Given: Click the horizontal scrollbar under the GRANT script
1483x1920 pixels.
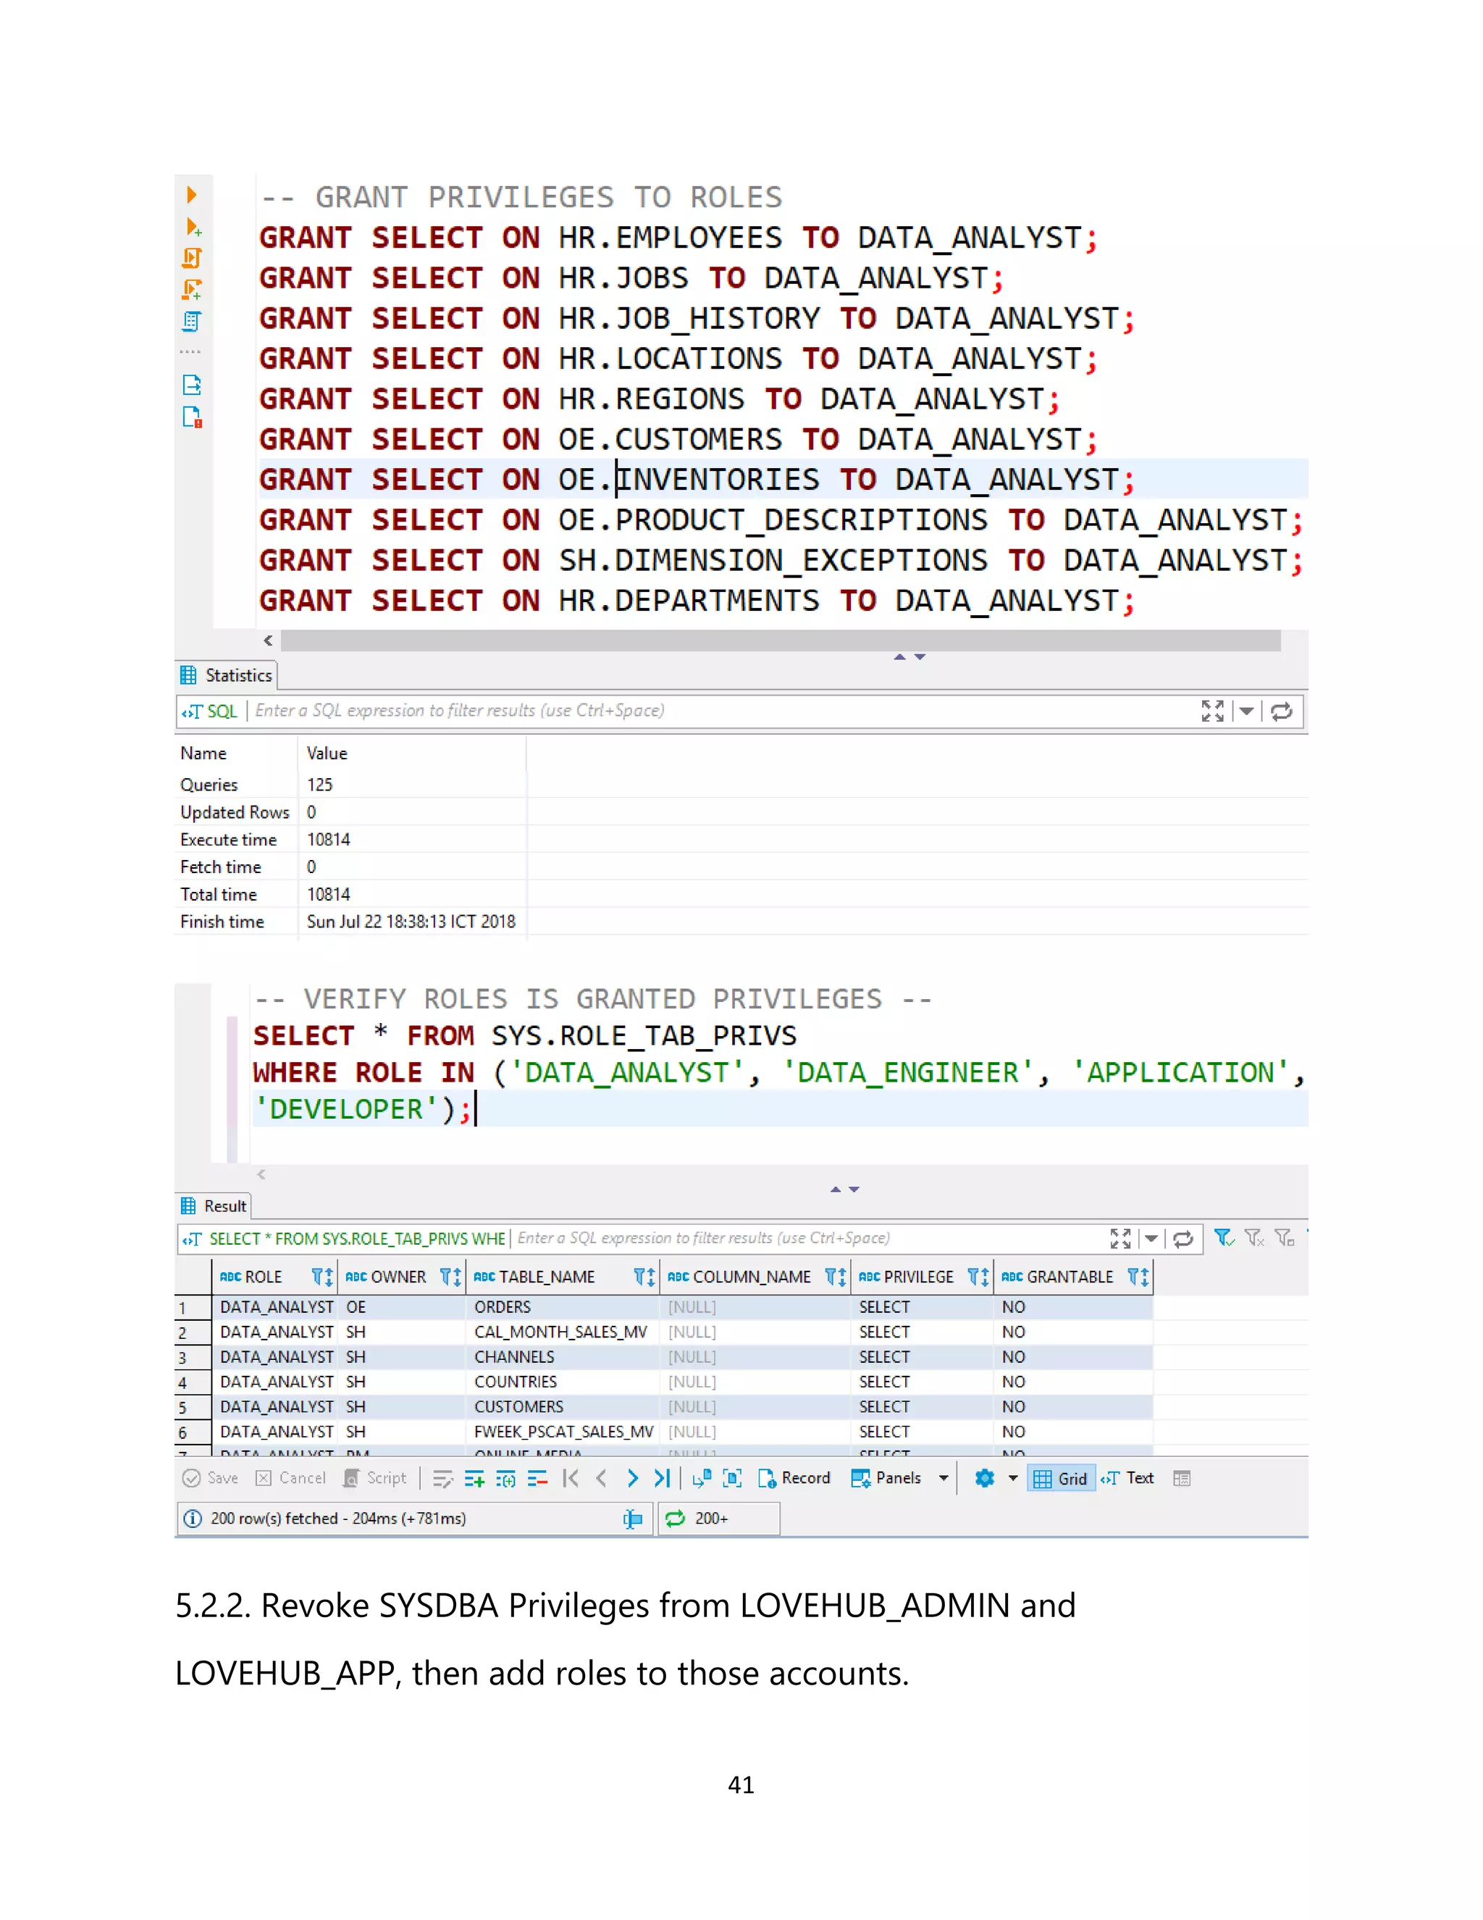Looking at the screenshot, I should (x=780, y=640).
